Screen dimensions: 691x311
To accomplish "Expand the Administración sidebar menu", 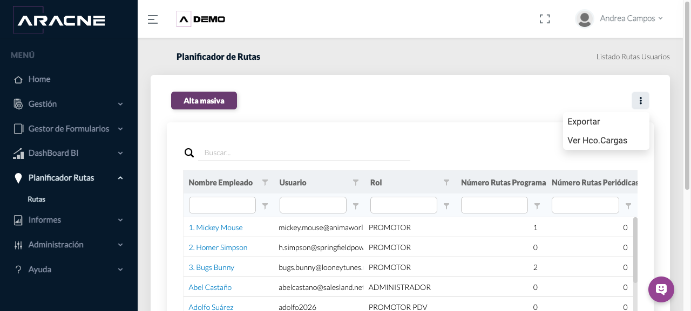I will point(69,245).
